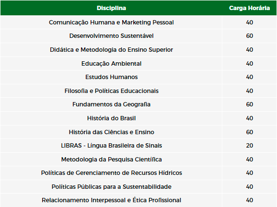
Task: Click the 60 hours value for Desenvolvimento Sustentável
Action: (x=249, y=36)
